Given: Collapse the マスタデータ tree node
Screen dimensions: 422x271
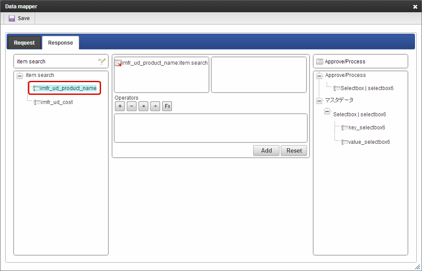Looking at the screenshot, I should coord(319,101).
